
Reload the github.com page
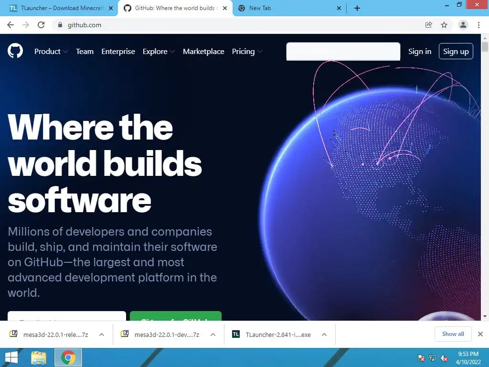point(41,25)
